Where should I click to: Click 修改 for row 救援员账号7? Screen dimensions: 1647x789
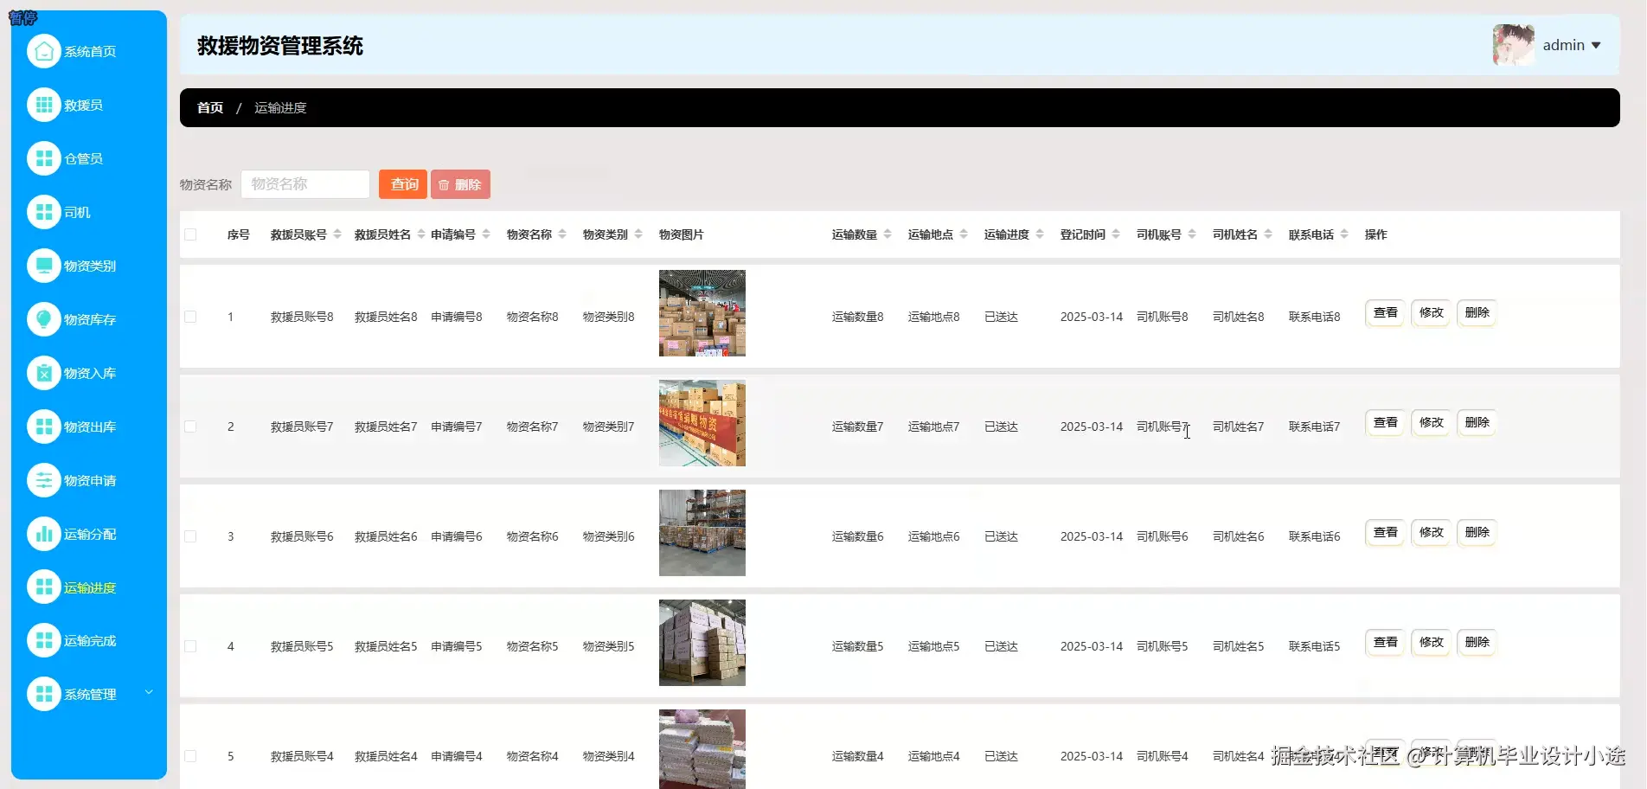(x=1432, y=422)
